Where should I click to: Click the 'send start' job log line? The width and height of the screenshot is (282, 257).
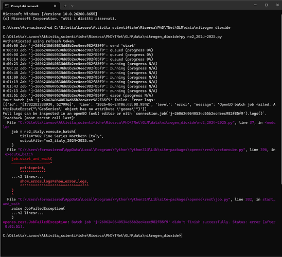click(69, 46)
